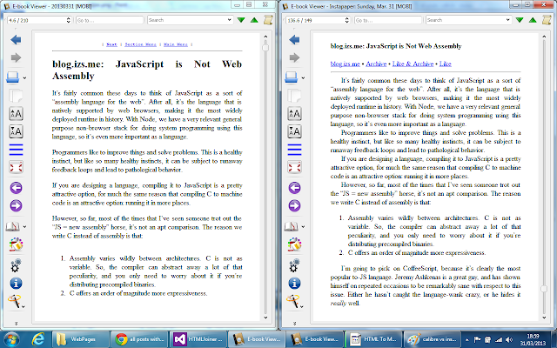This screenshot has width=557, height=348.
Task: Follow the Next link in the 20130331 viewer
Action: click(x=111, y=44)
